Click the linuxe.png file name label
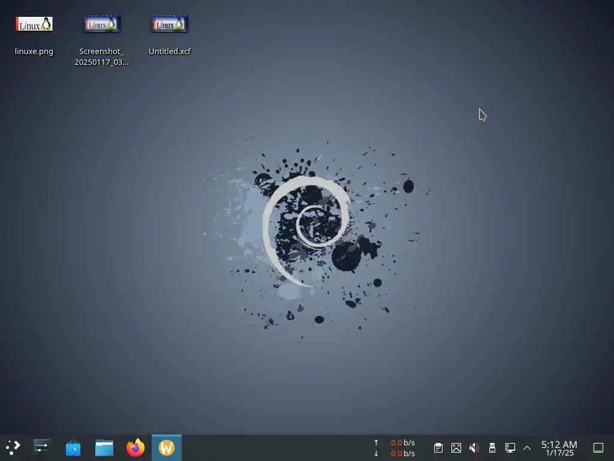Viewport: 614px width, 461px height. tap(34, 52)
